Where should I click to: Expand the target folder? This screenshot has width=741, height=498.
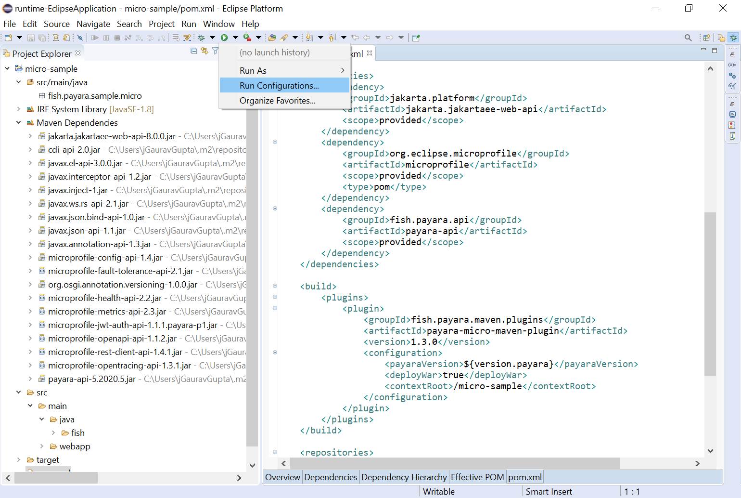(x=19, y=460)
